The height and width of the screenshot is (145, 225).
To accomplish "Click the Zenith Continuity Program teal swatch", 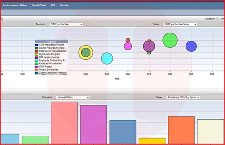I will click(x=37, y=73).
